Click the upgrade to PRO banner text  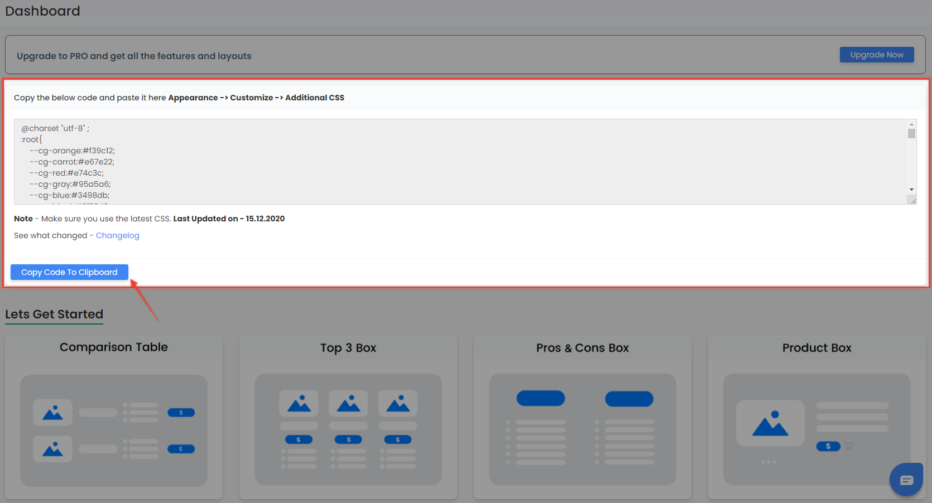[x=134, y=56]
